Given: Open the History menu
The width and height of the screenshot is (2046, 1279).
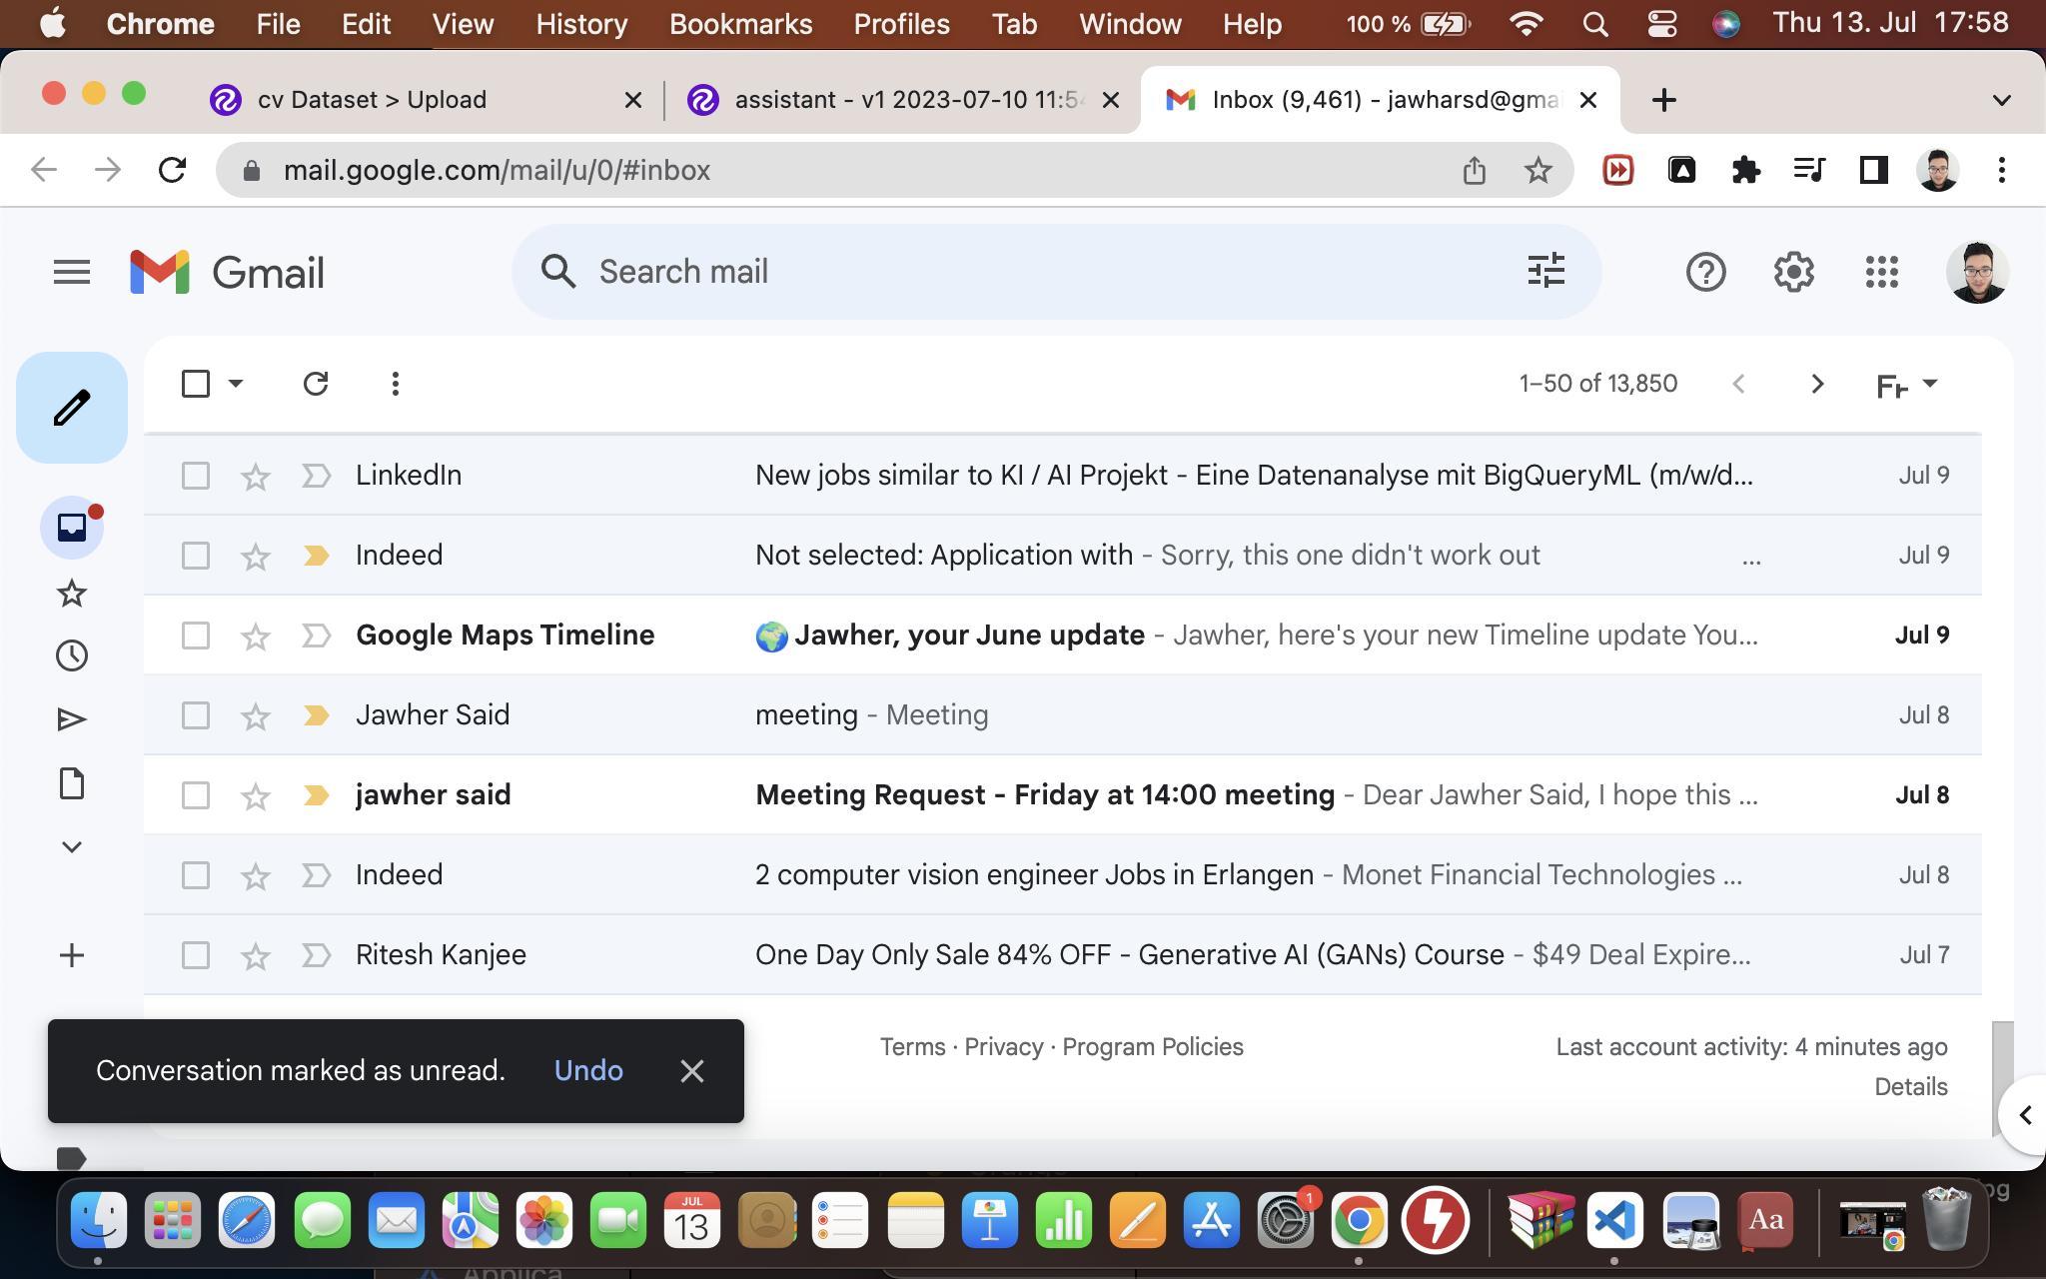Looking at the screenshot, I should click(581, 23).
